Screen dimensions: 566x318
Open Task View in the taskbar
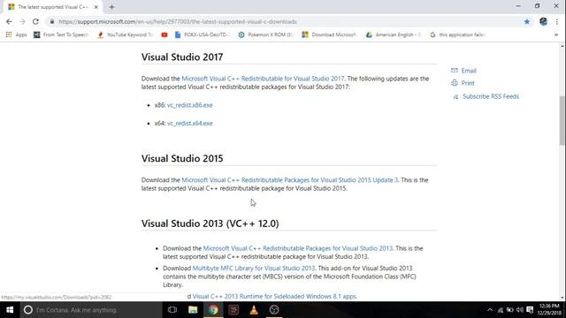[x=172, y=310]
